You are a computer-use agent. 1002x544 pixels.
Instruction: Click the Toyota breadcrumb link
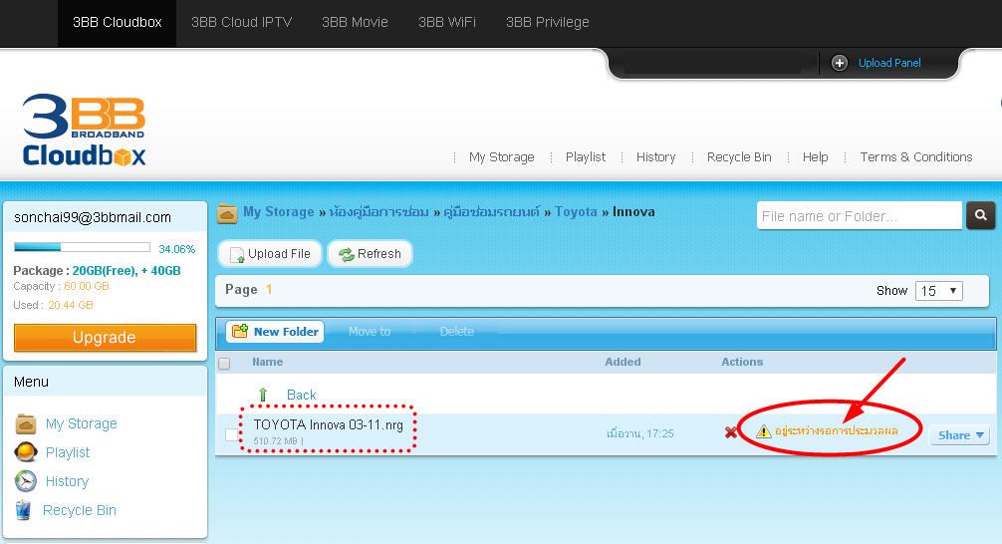576,211
